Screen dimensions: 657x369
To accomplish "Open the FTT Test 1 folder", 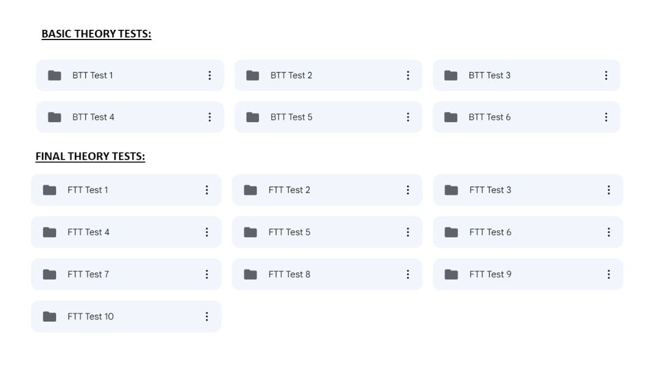I will pyautogui.click(x=91, y=190).
